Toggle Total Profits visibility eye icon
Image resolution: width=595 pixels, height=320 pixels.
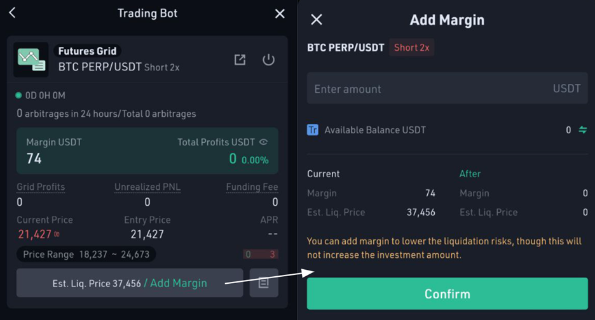click(263, 142)
